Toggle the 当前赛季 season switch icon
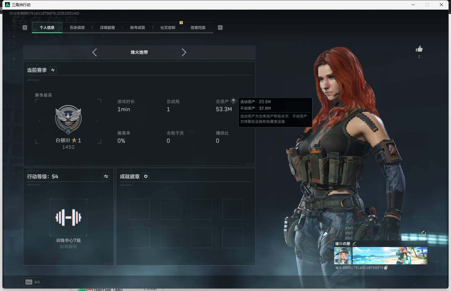This screenshot has height=291, width=451. [x=53, y=70]
